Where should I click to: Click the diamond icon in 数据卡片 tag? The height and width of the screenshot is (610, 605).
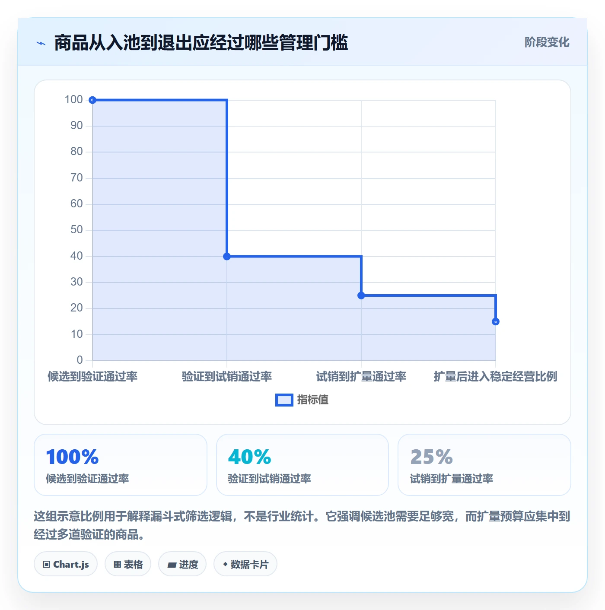click(x=225, y=564)
